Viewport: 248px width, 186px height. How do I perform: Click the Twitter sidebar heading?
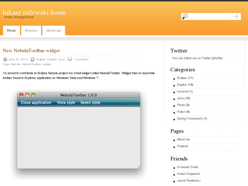click(x=179, y=51)
